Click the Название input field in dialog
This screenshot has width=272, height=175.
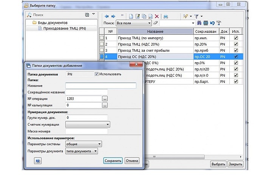tap(100, 86)
